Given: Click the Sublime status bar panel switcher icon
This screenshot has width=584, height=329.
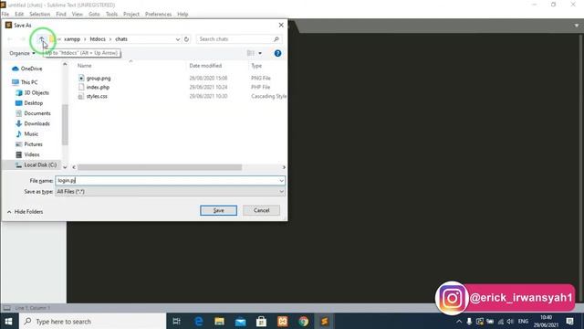Looking at the screenshot, I should 6,308.
